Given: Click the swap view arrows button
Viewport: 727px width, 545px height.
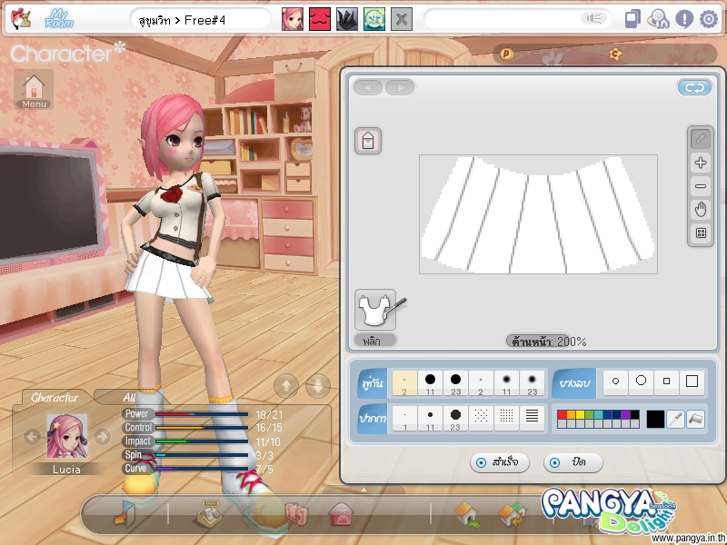Looking at the screenshot, I should pyautogui.click(x=694, y=87).
